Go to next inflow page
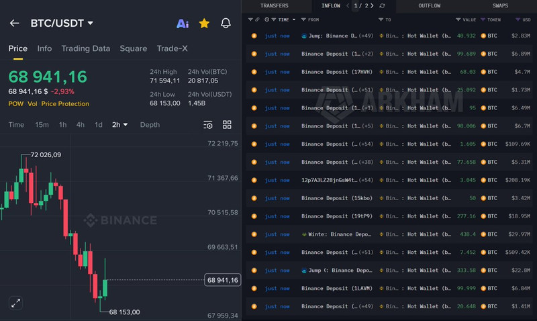Image resolution: width=537 pixels, height=321 pixels. coord(371,6)
